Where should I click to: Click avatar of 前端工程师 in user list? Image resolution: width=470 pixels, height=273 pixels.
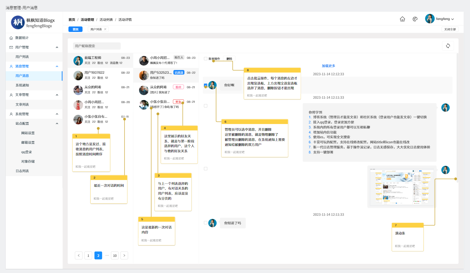point(78,60)
